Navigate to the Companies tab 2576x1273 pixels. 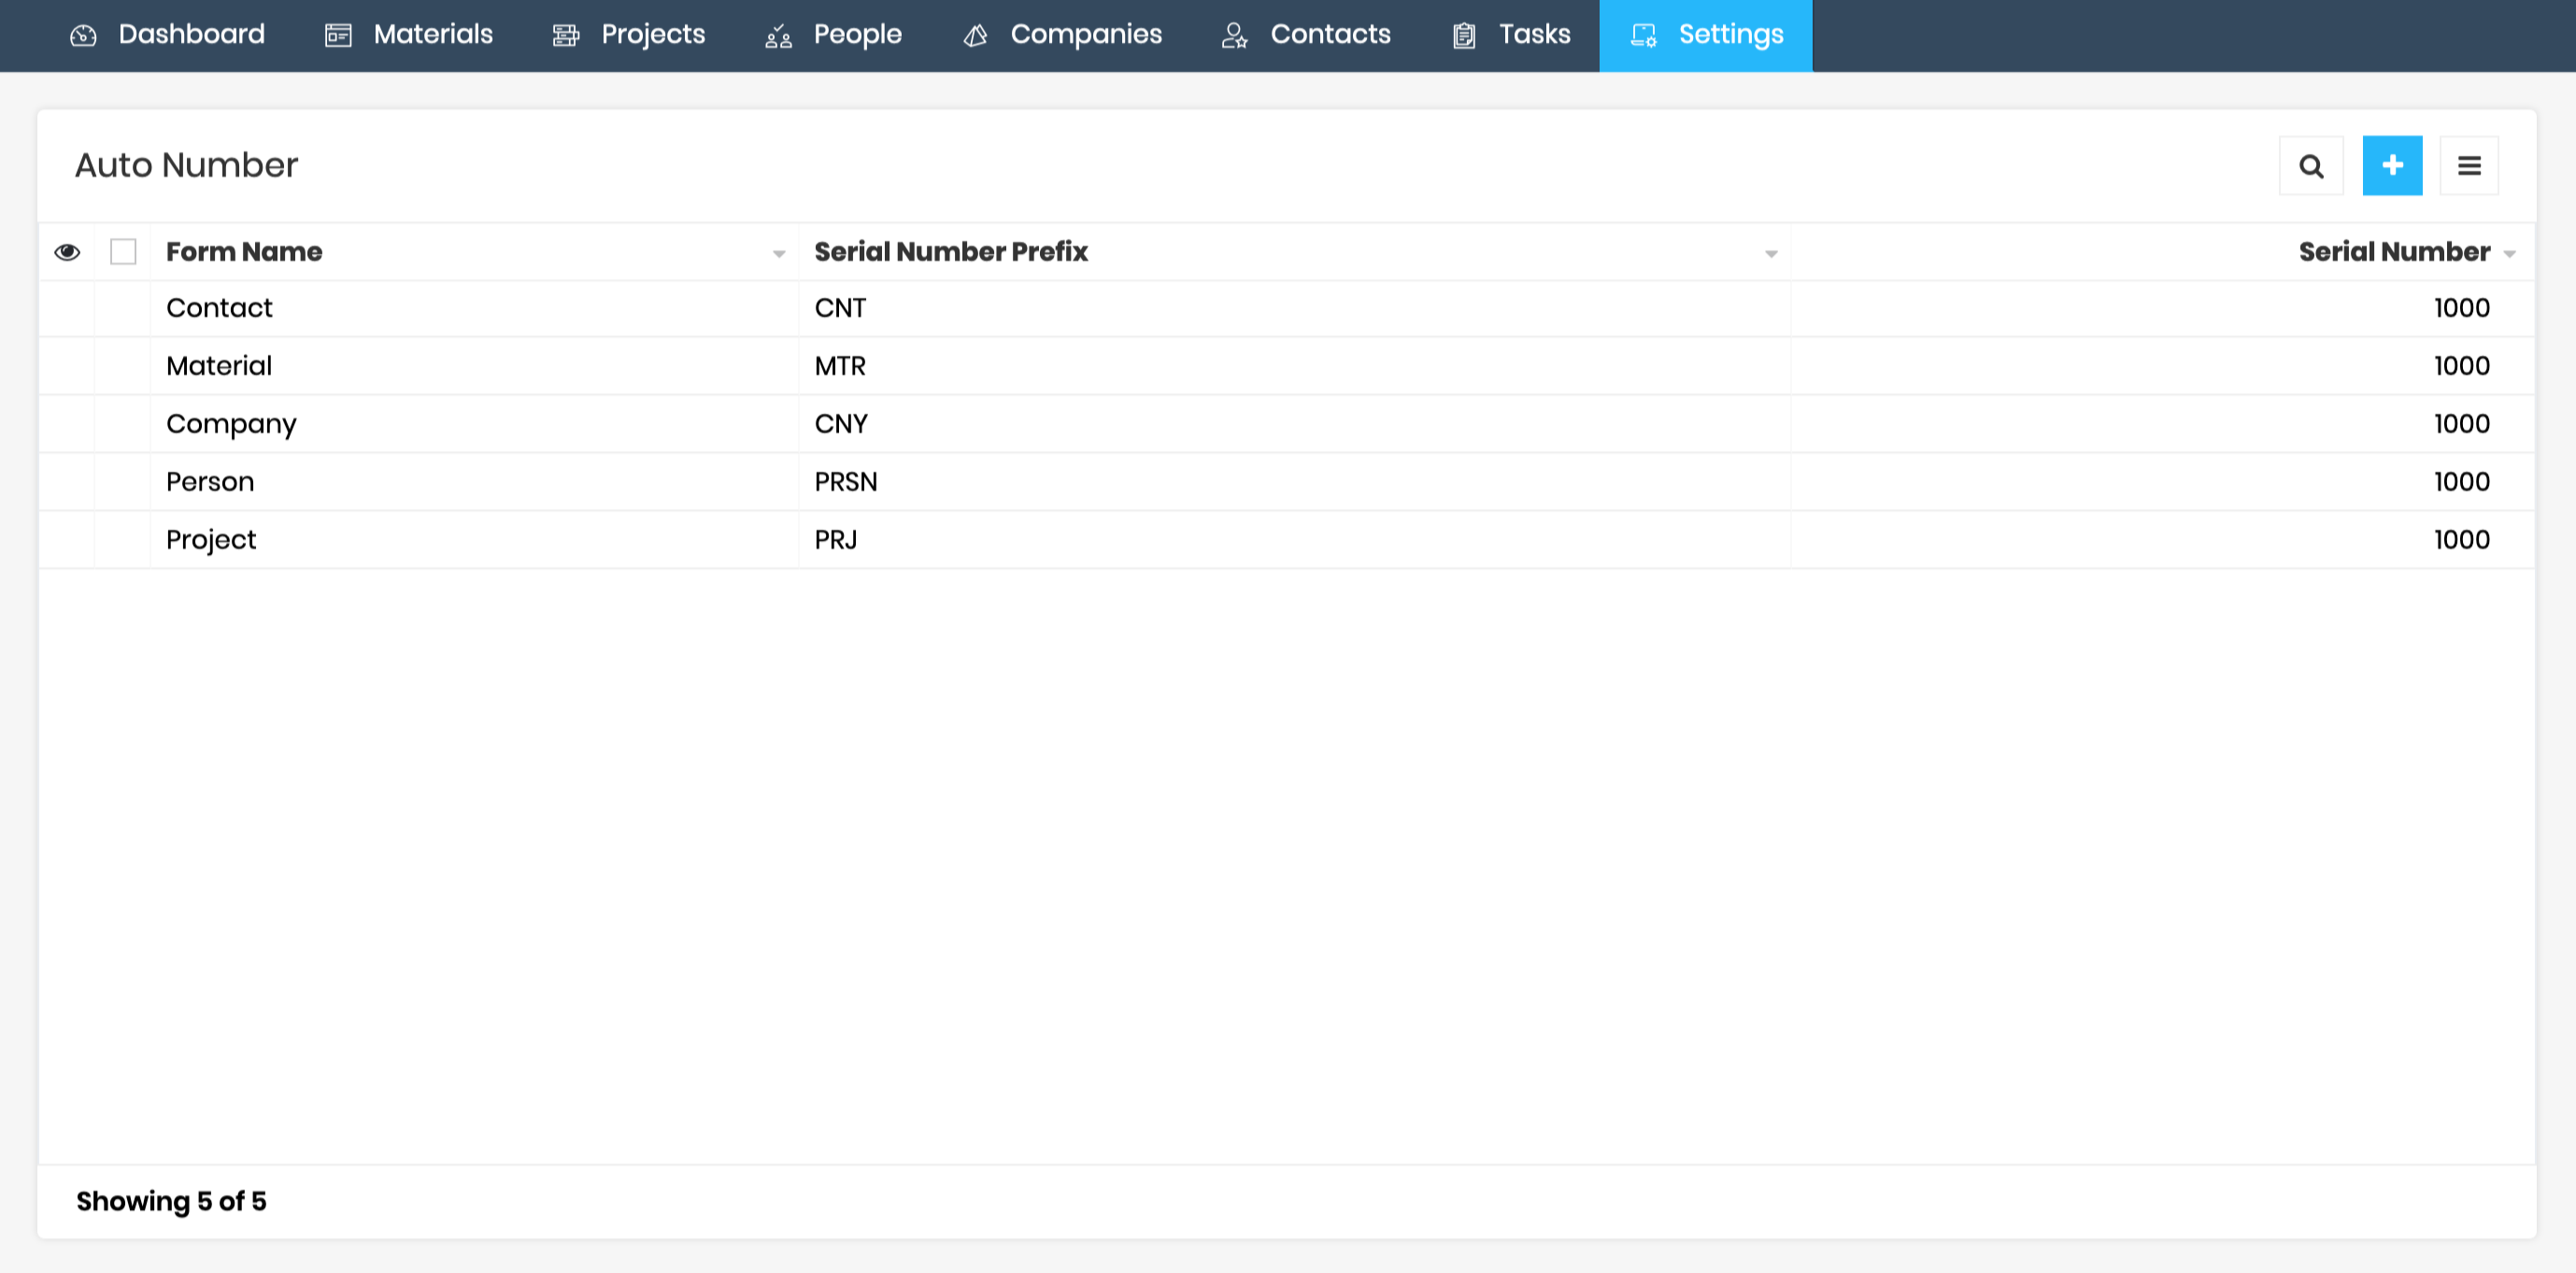[x=1062, y=35]
